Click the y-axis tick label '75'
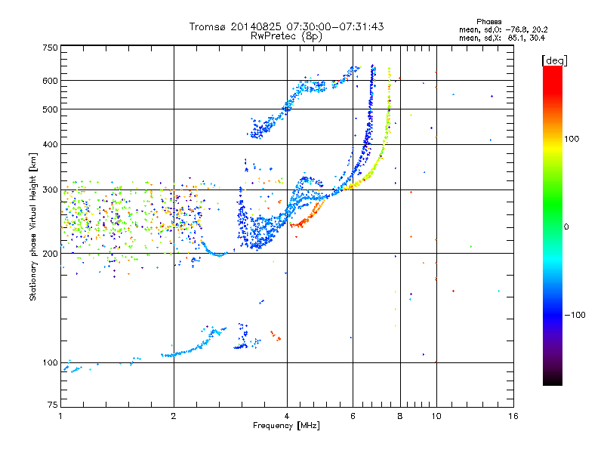Image resolution: width=604 pixels, height=453 pixels. point(53,405)
